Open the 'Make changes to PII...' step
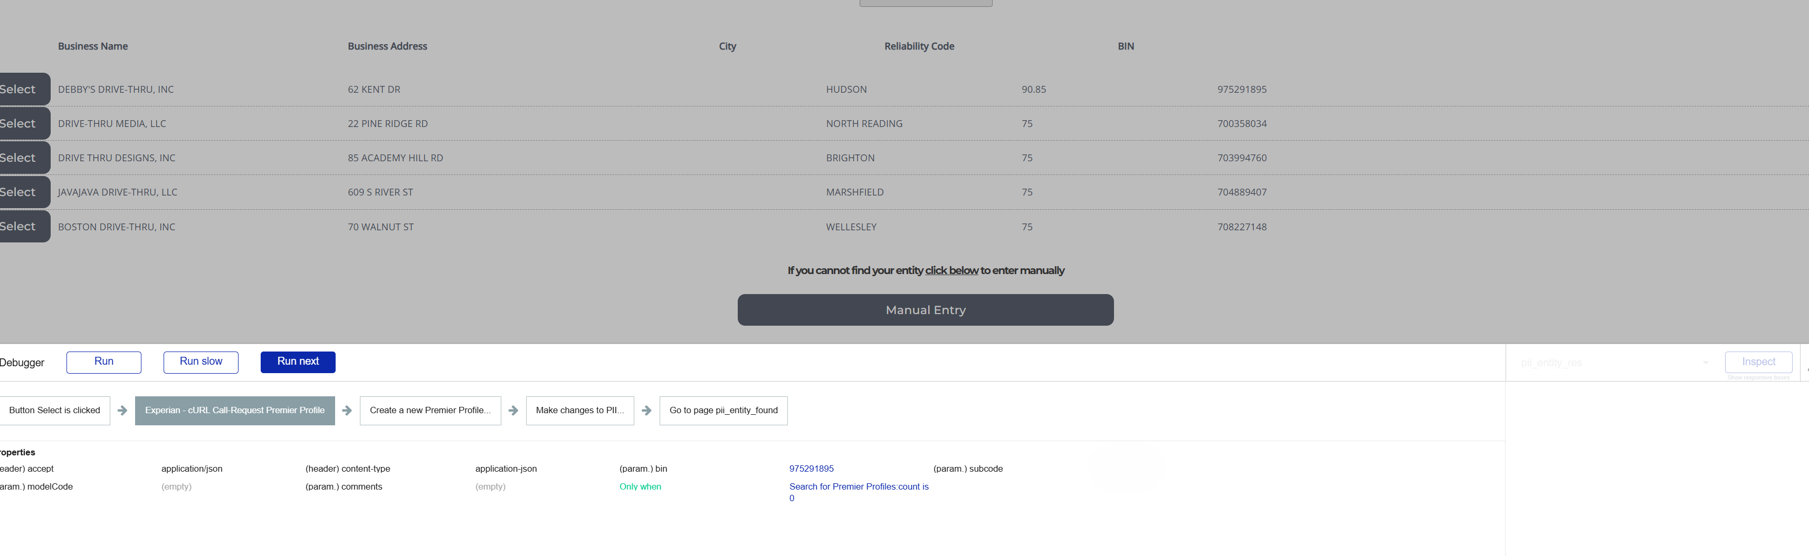 (579, 410)
